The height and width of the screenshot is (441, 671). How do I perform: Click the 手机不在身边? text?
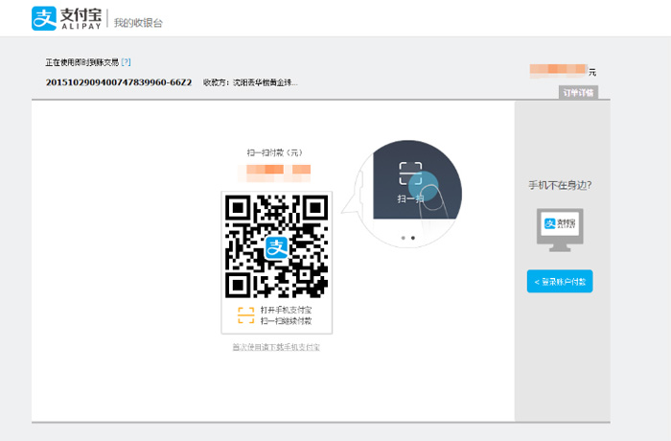click(560, 185)
